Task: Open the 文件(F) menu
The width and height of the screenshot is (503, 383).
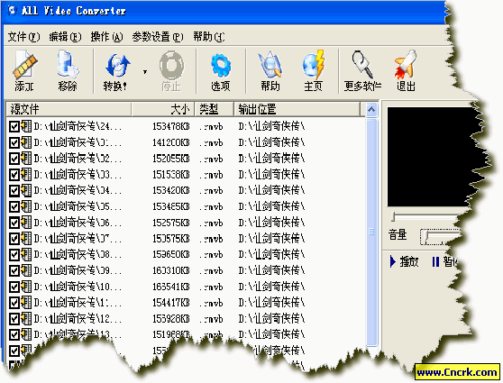Action: [x=23, y=37]
